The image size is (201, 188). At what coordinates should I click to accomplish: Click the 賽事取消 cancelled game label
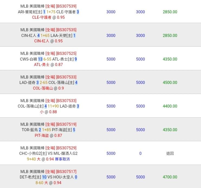[62, 159]
